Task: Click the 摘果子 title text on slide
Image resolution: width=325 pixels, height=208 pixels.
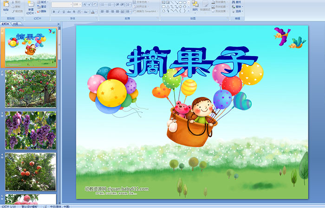Action: coord(192,62)
